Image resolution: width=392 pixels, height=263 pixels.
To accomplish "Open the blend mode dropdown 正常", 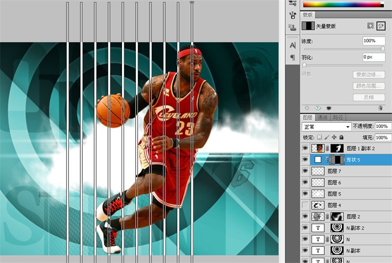I will [325, 127].
